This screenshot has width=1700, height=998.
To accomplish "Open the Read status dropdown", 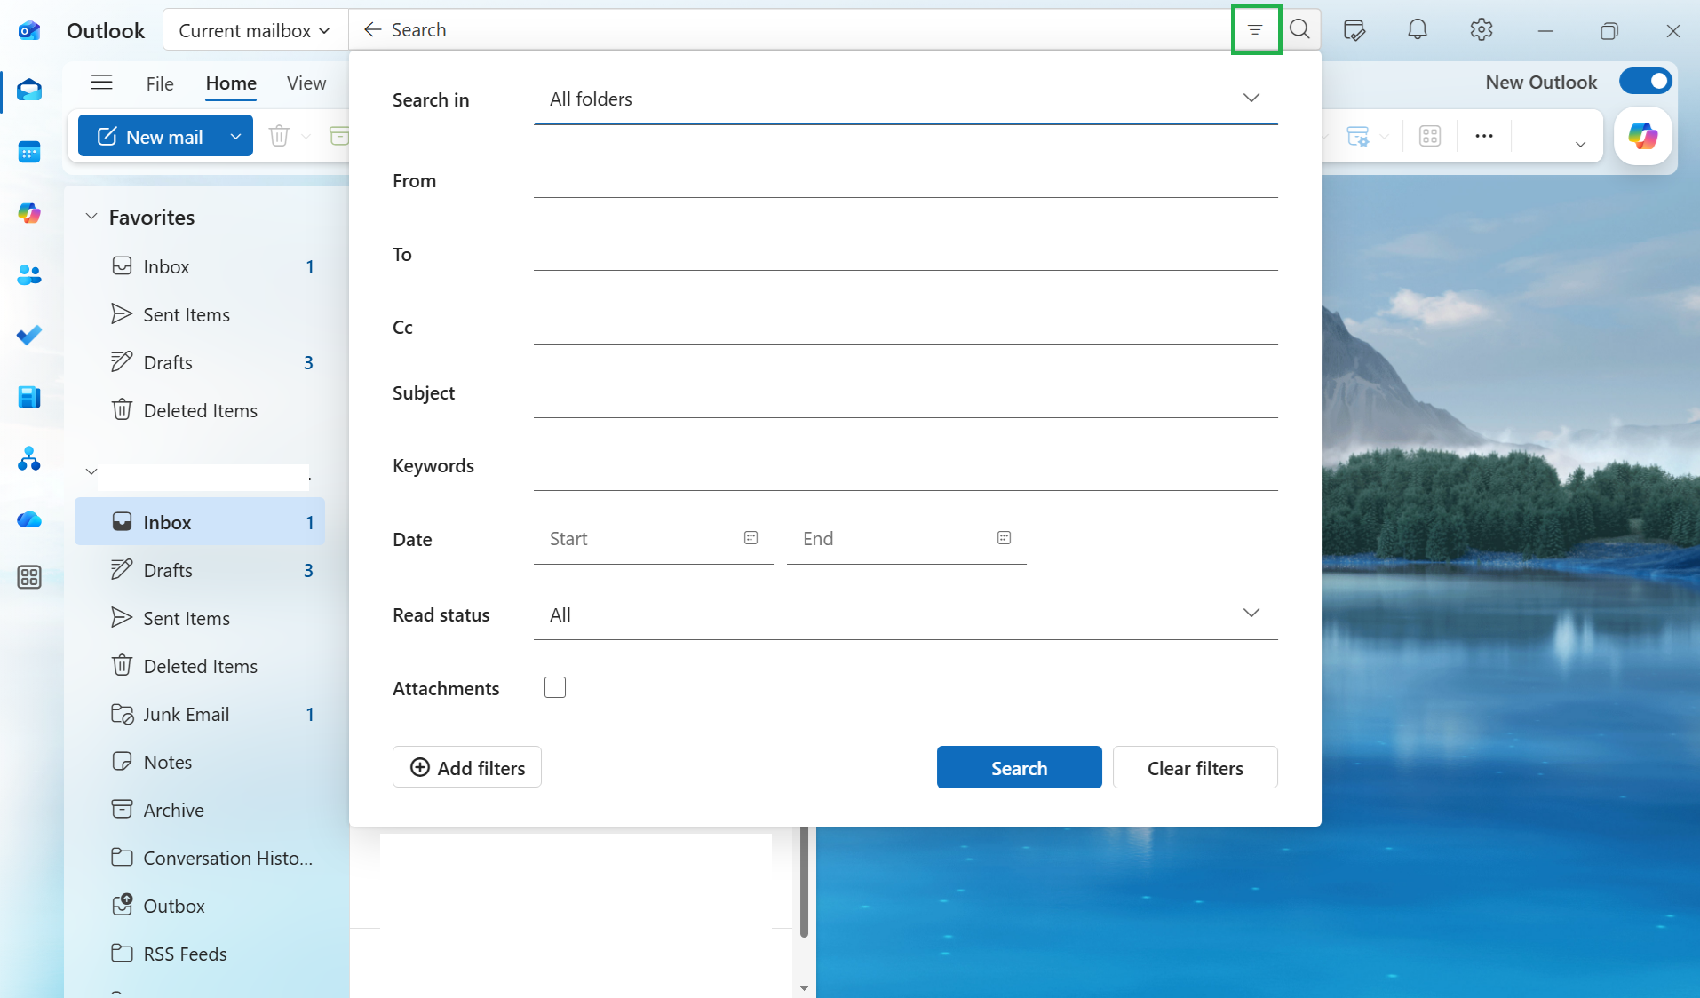I will (x=906, y=614).
